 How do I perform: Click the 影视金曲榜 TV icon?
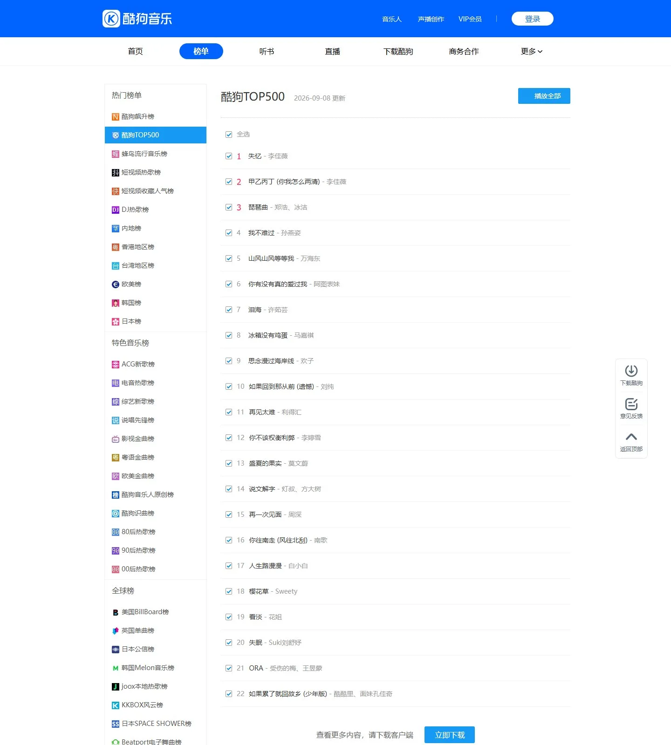[116, 439]
